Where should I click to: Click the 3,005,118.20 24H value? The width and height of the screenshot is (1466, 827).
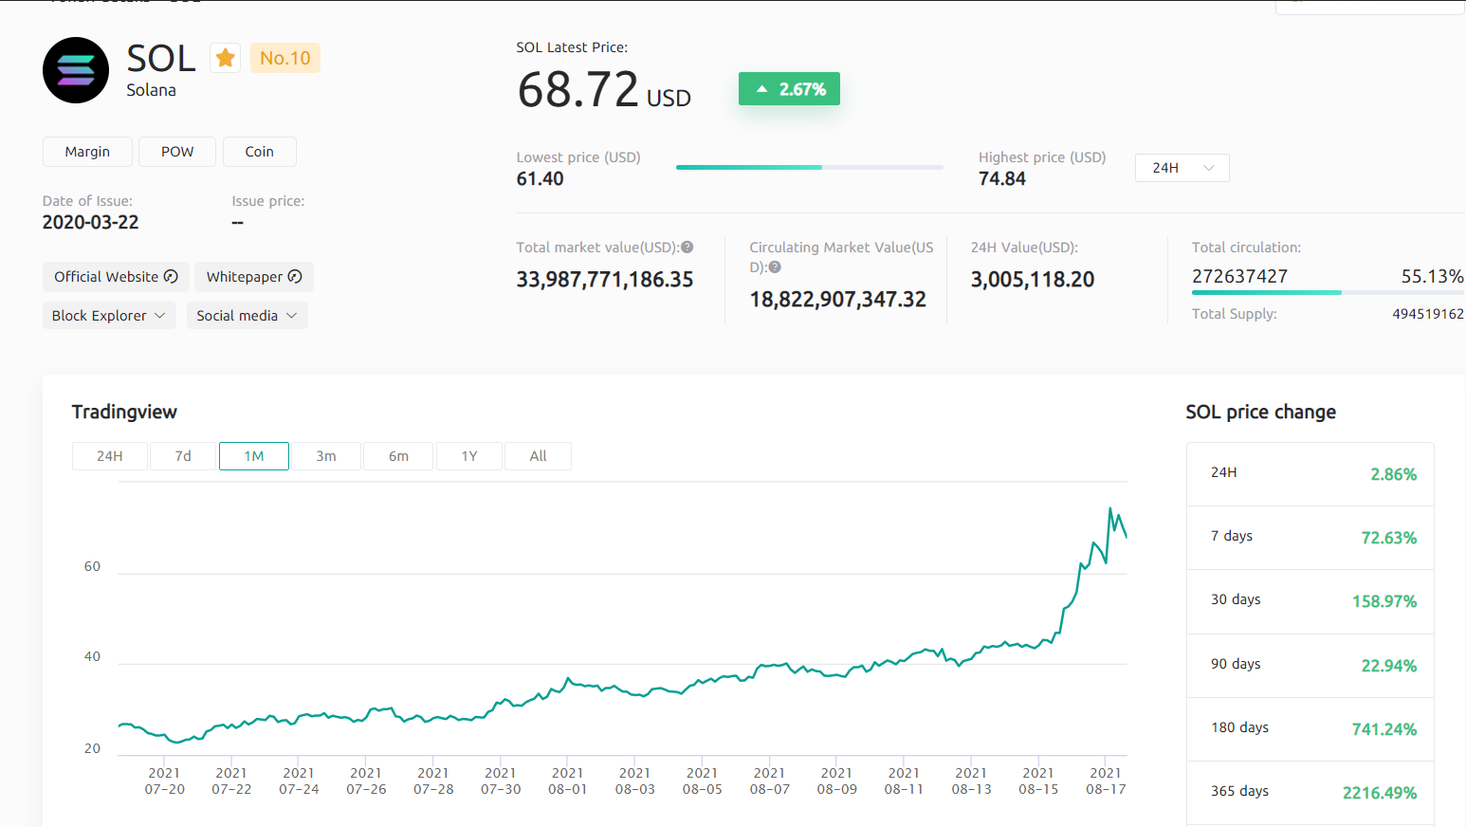(1033, 280)
